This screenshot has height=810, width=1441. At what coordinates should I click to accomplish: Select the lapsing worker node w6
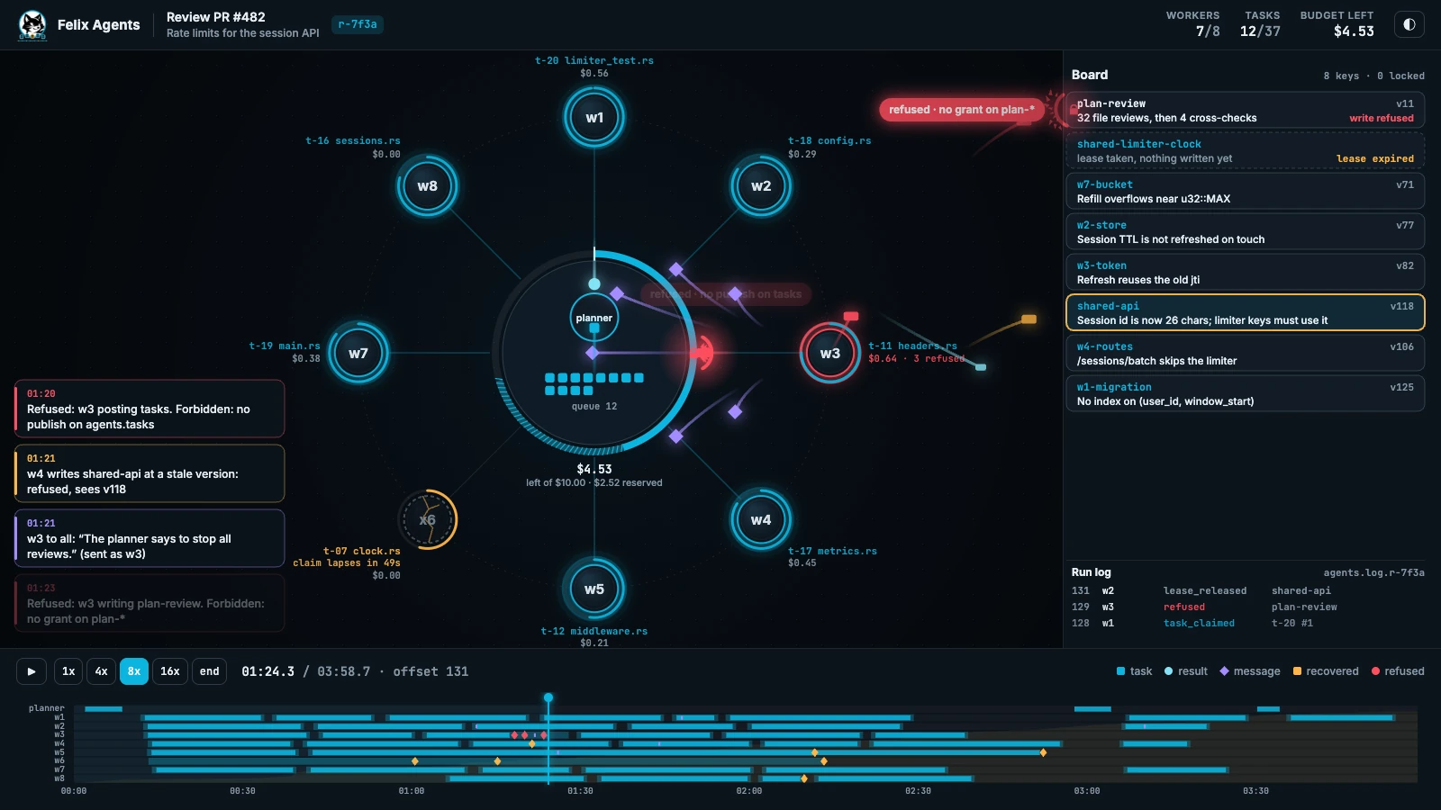pos(428,519)
